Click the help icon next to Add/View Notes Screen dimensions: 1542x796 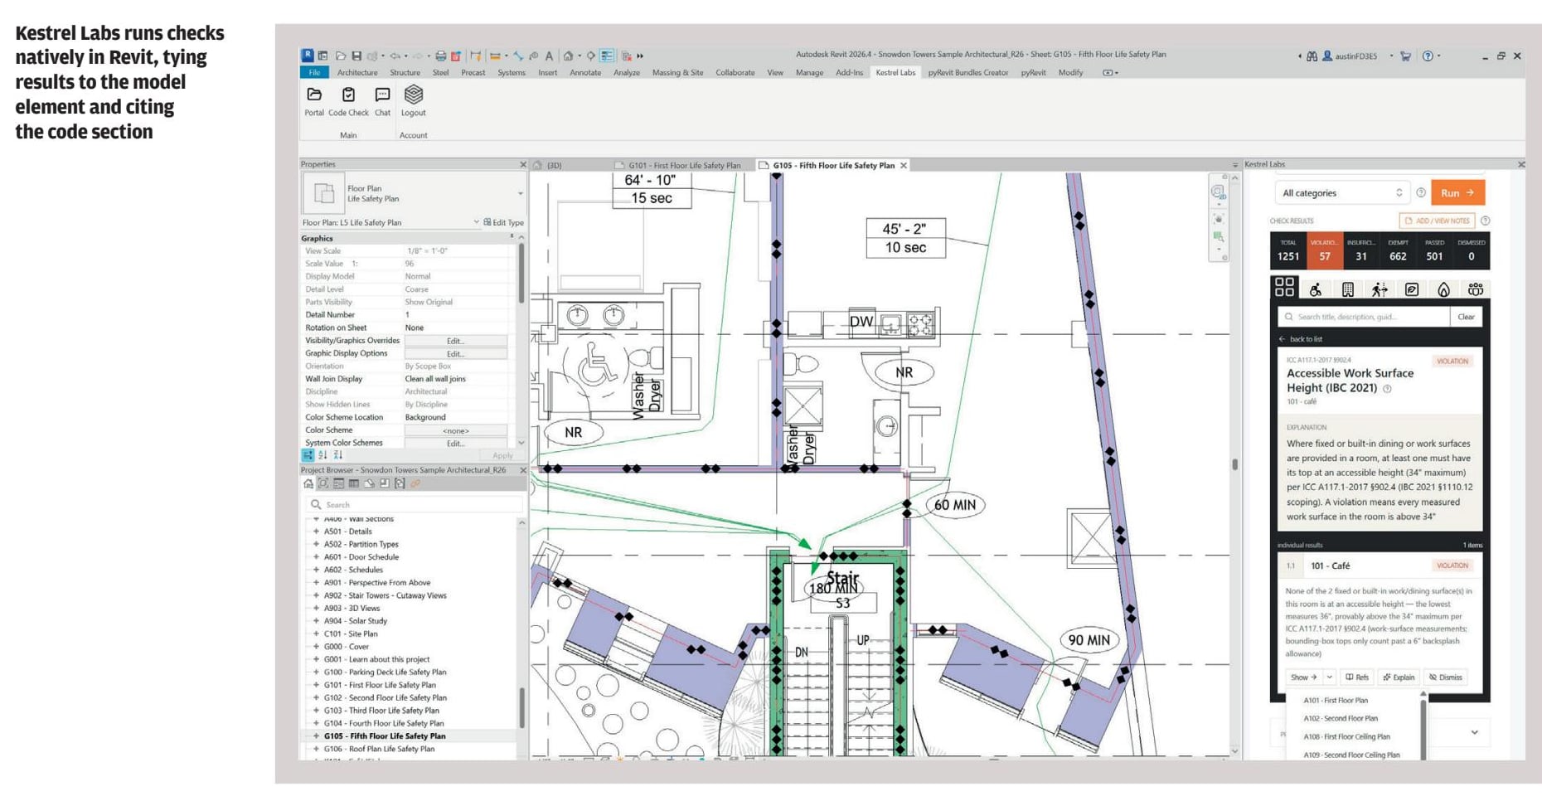pos(1486,221)
